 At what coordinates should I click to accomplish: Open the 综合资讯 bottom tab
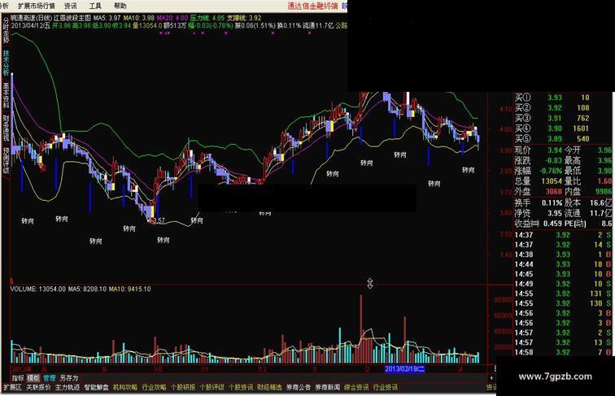click(356, 387)
